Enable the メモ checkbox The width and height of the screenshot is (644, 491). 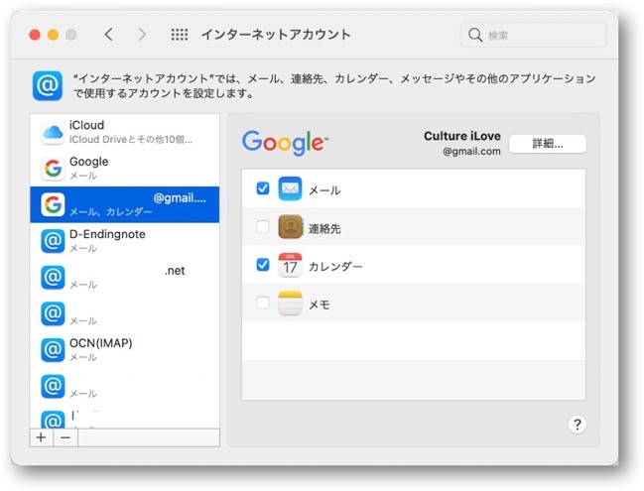263,303
